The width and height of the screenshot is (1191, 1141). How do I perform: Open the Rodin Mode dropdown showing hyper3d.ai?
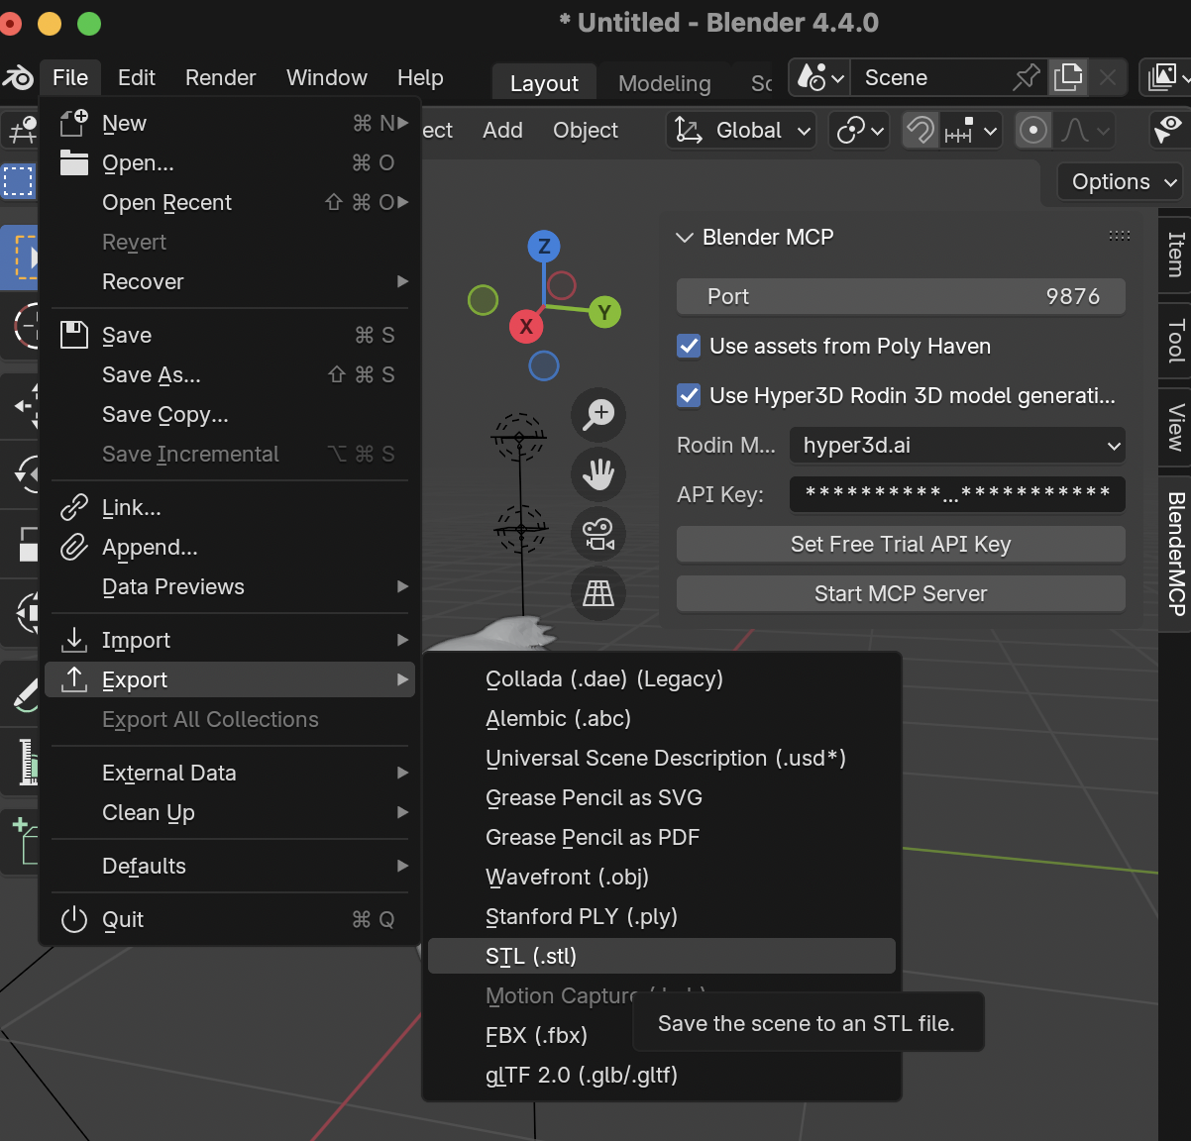pos(955,446)
